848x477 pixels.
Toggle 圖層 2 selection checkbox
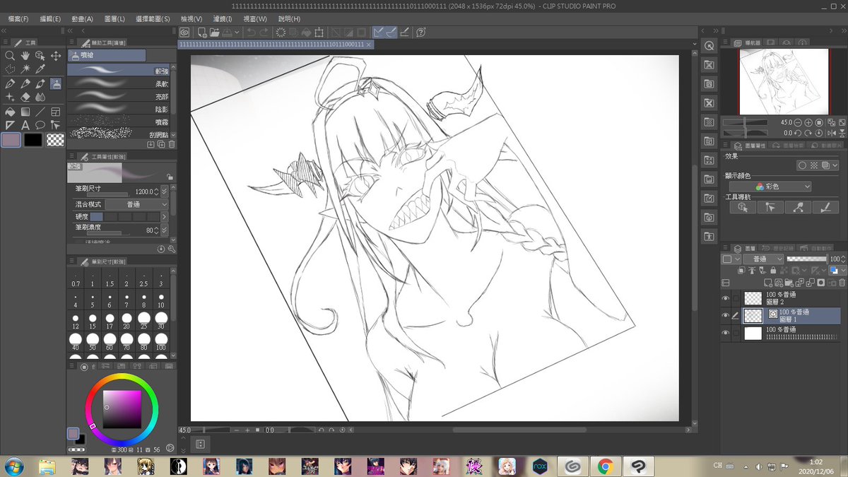(x=736, y=298)
